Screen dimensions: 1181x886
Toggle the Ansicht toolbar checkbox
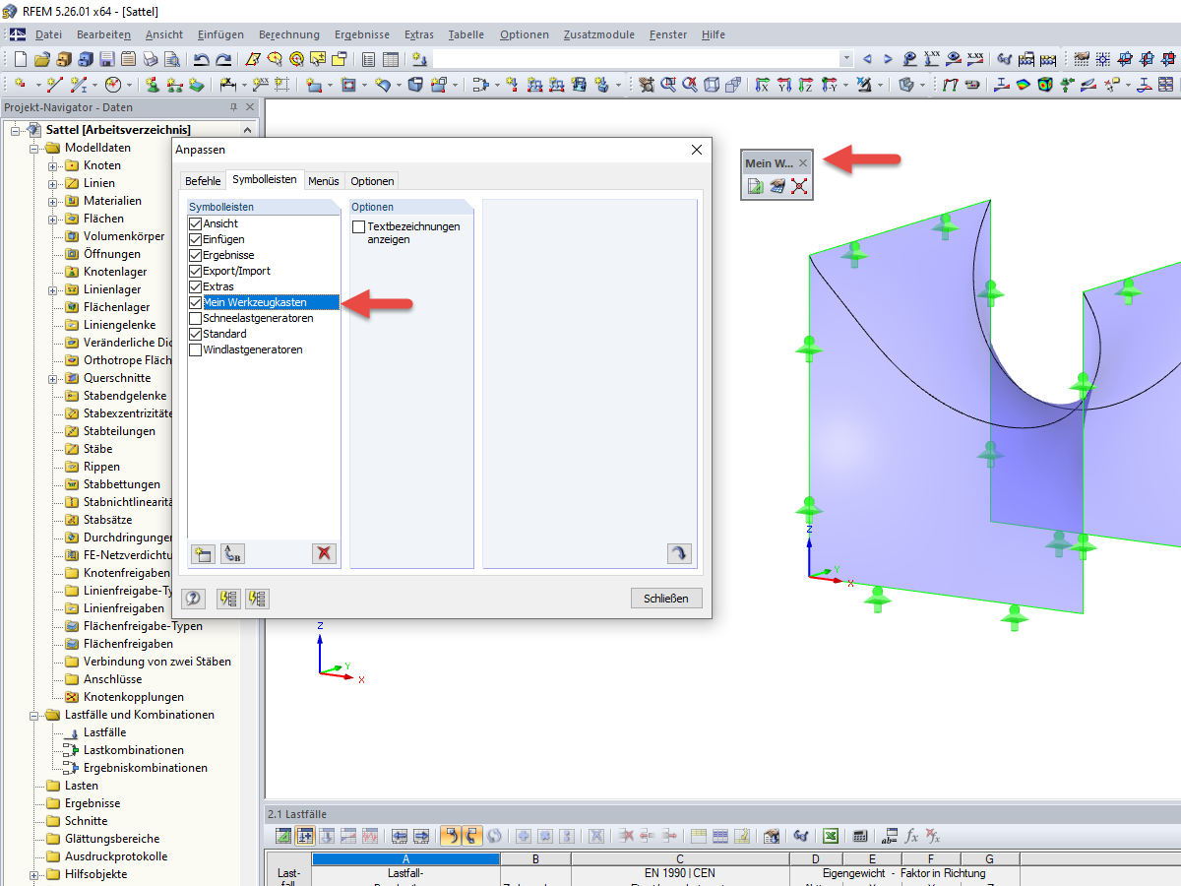click(195, 223)
